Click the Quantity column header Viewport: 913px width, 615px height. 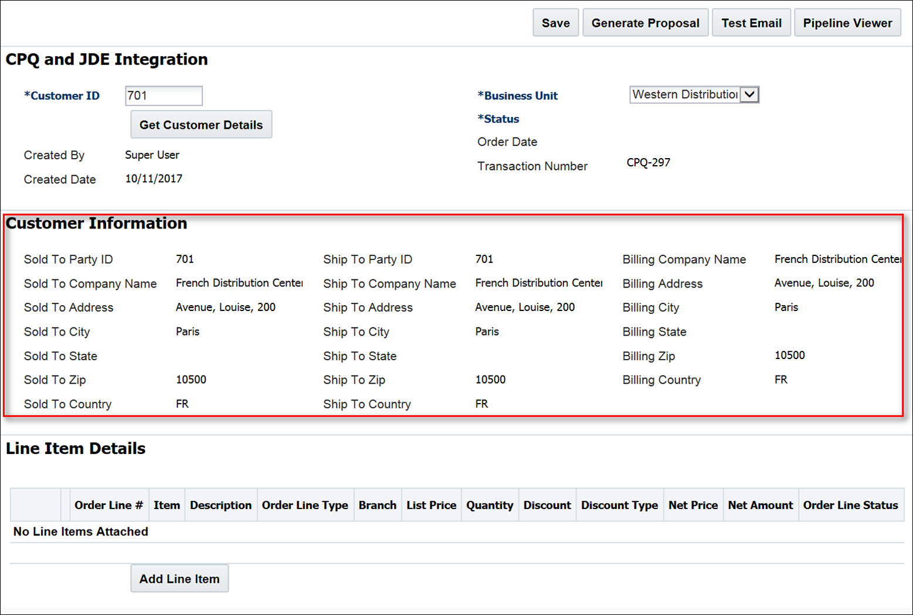490,504
